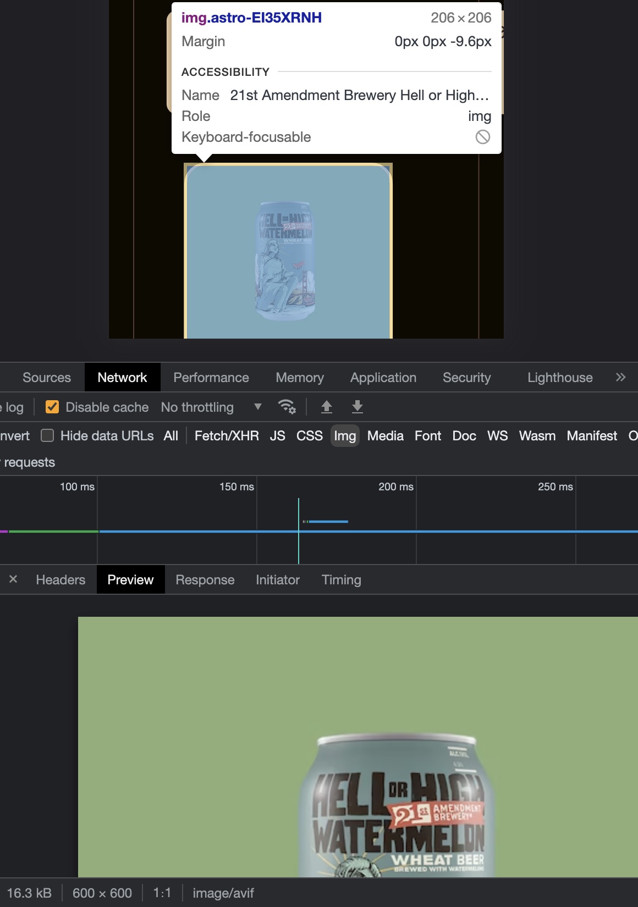
Task: Filter requests by CSS type
Action: (x=309, y=436)
